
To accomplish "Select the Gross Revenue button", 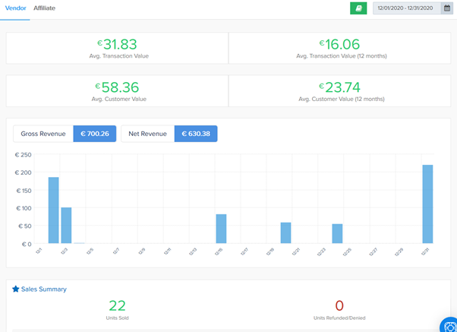I will [43, 134].
